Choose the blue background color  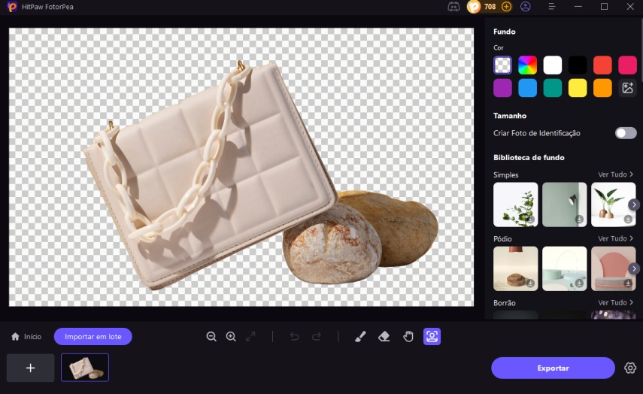tap(527, 88)
